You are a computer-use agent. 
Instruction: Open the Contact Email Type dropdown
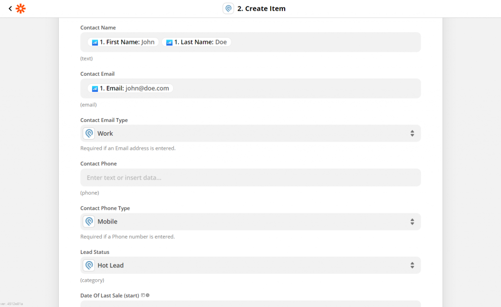[x=250, y=133]
